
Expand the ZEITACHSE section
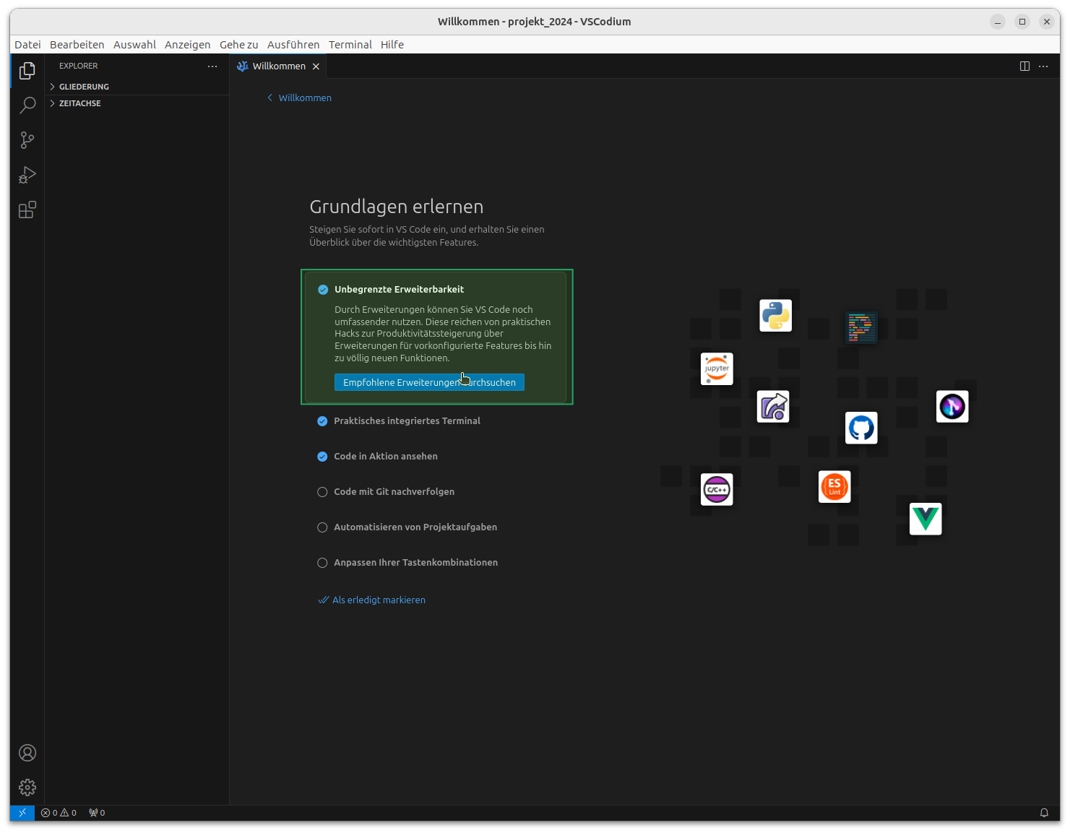[x=79, y=103]
